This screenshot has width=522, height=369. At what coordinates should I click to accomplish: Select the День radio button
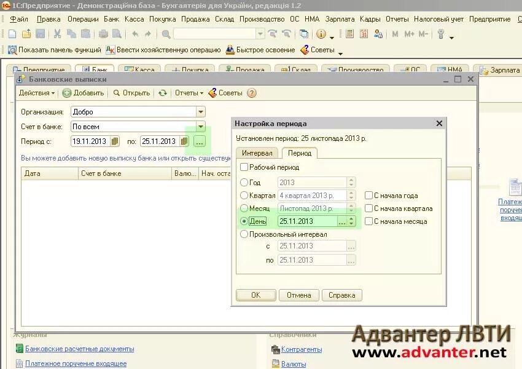244,221
